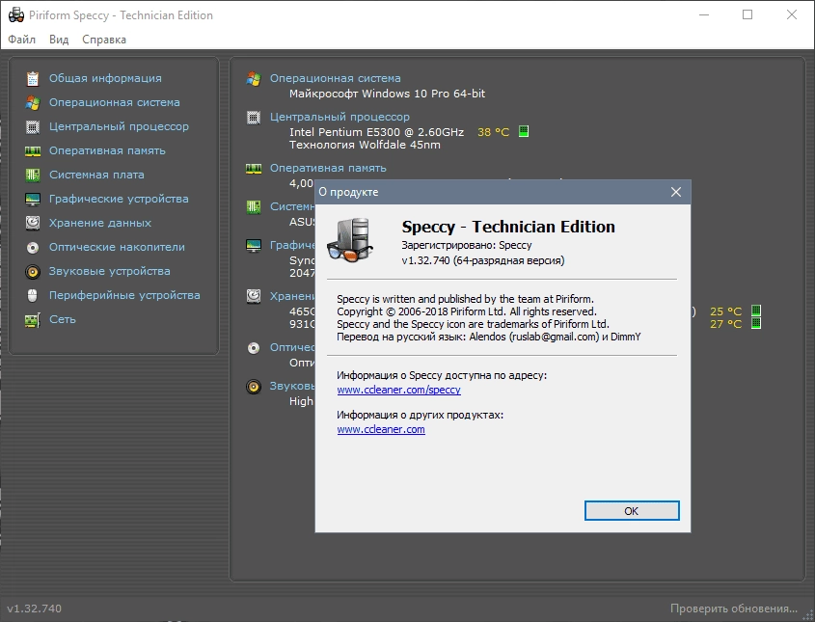Click the monitor graphics icon in sidebar
The height and width of the screenshot is (622, 815).
(33, 199)
